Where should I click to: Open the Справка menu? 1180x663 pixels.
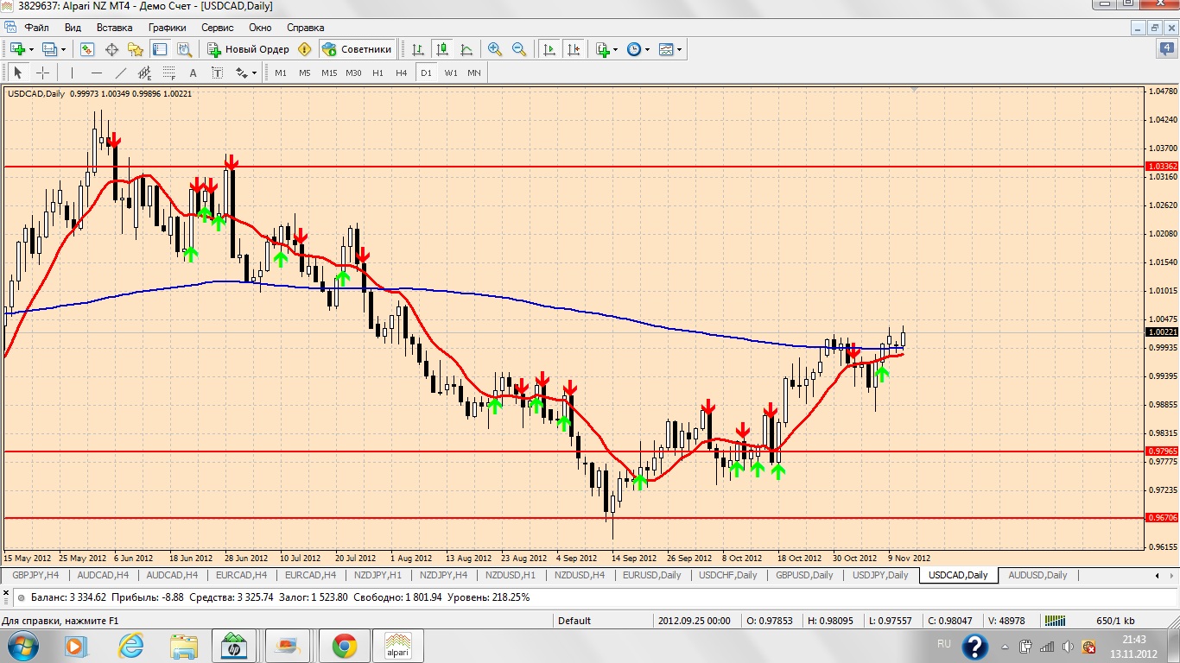(x=305, y=28)
